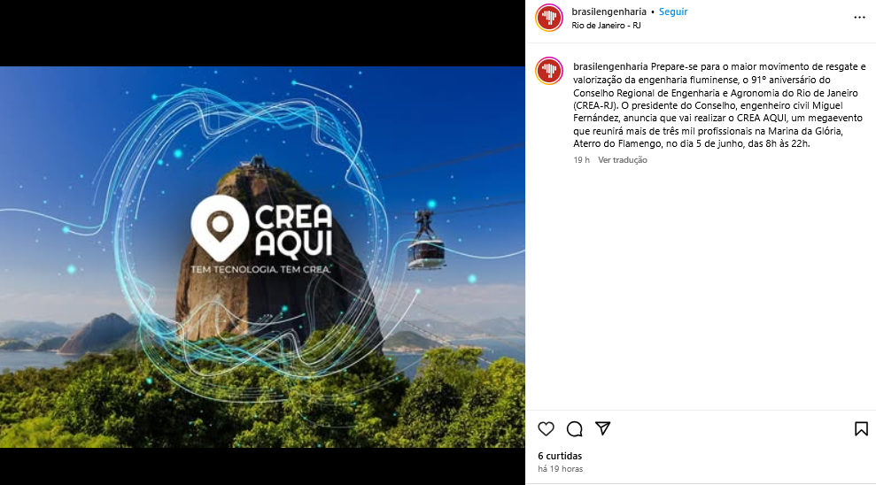Share the post via paper plane icon
This screenshot has width=876, height=485.
[603, 428]
